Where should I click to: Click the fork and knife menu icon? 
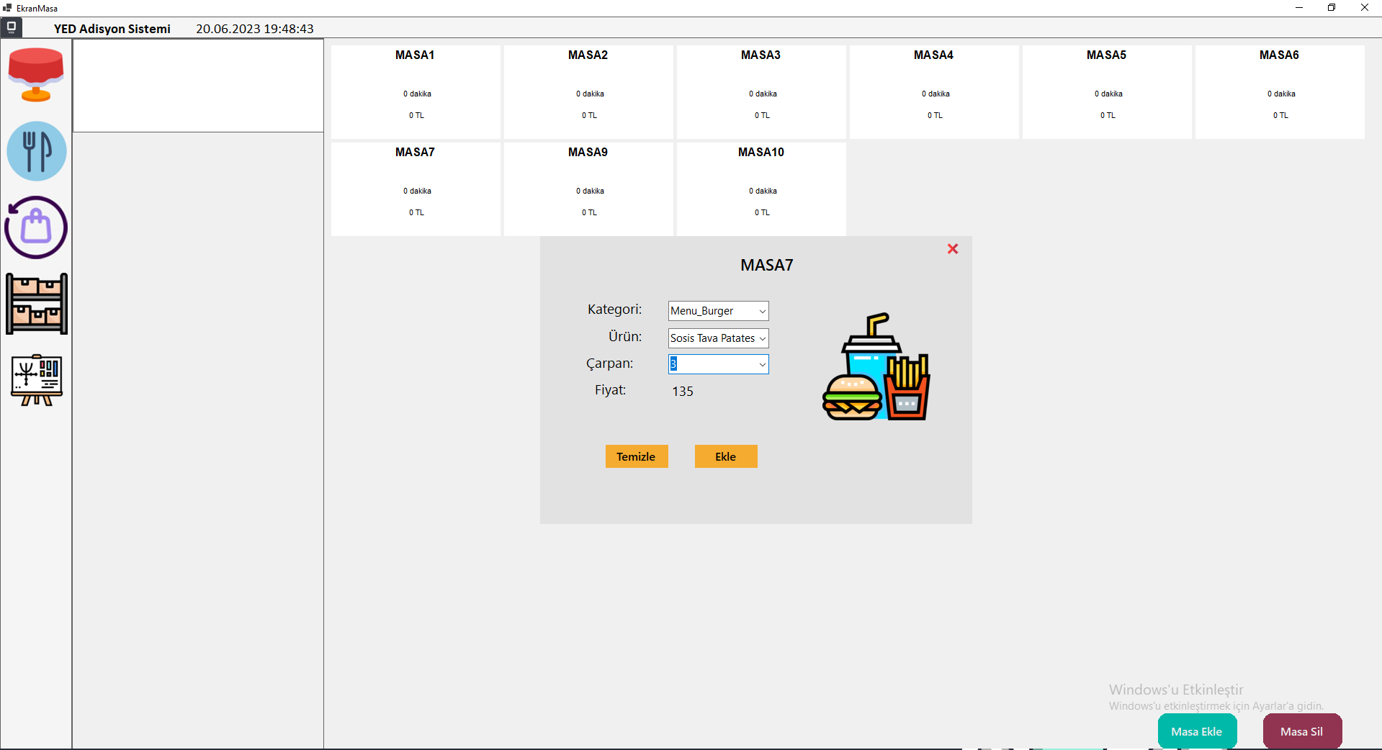pos(37,151)
